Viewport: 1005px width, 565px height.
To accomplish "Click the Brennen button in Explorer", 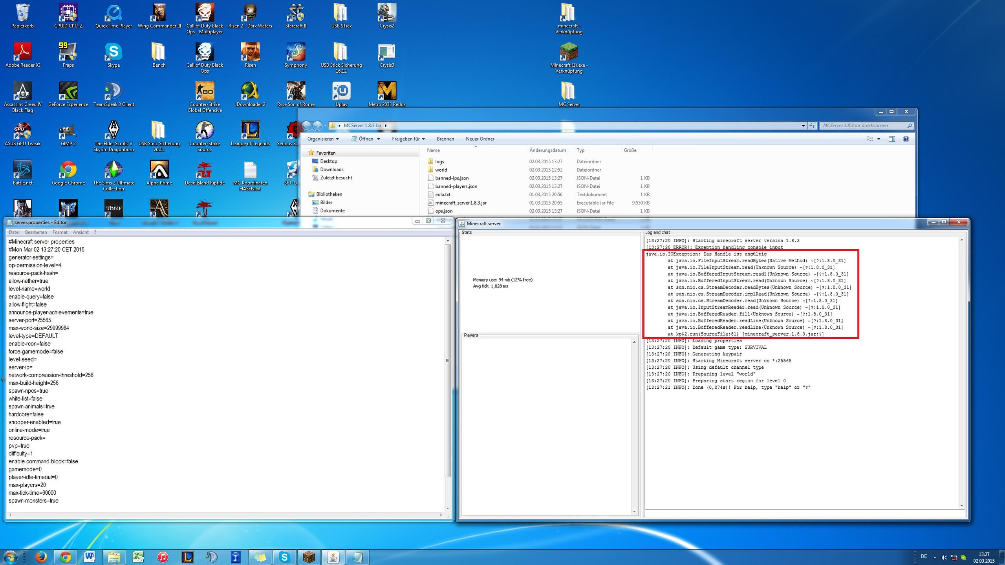I will coord(445,139).
